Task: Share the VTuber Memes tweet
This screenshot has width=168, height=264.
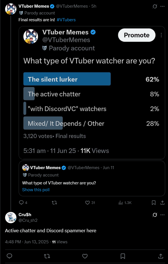Action: [x=162, y=203]
